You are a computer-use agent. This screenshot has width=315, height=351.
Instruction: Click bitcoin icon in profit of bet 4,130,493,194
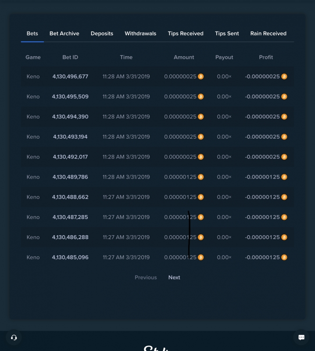coord(284,137)
